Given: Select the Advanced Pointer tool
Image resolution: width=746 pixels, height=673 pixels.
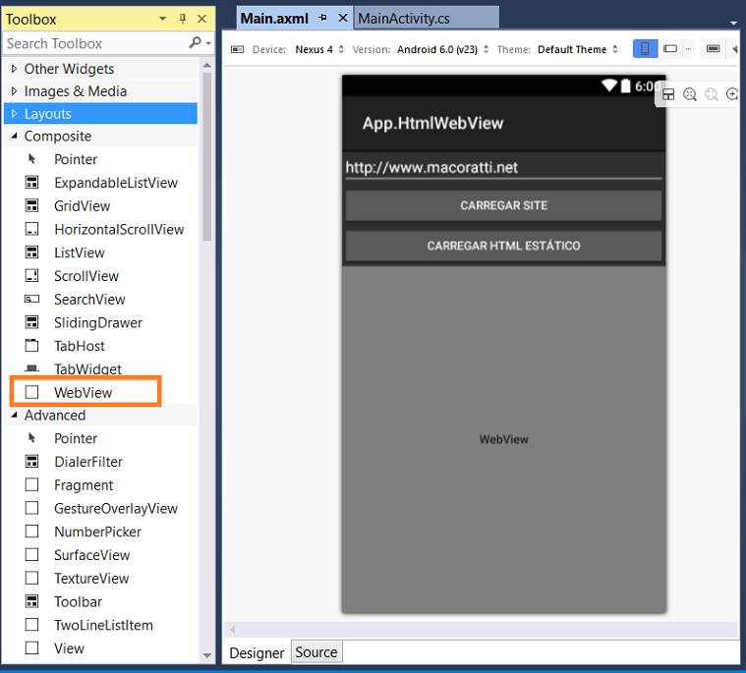Looking at the screenshot, I should coord(75,438).
